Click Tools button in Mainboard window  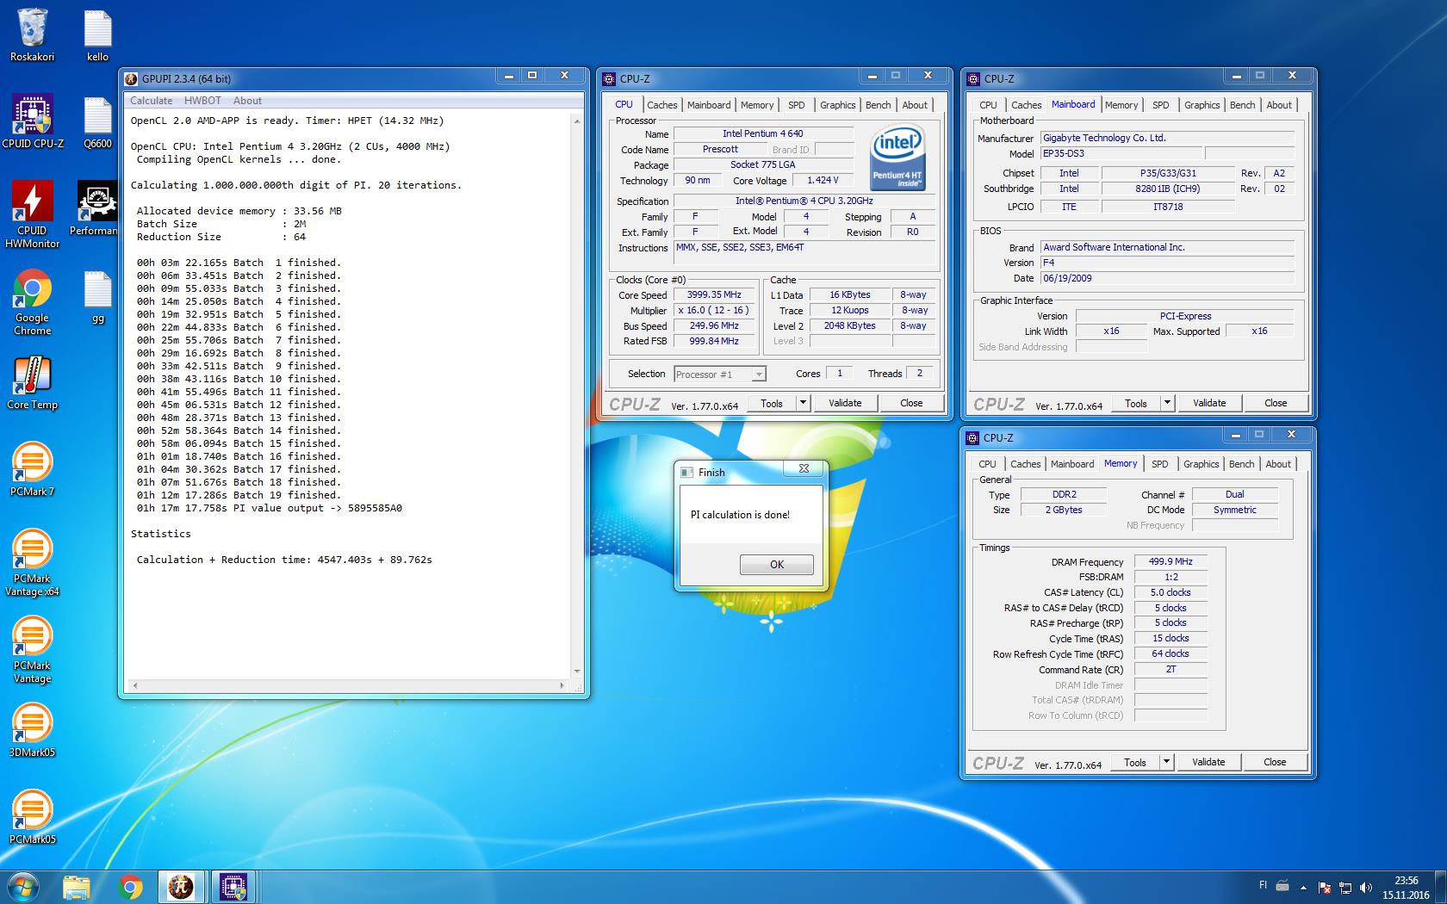pos(1136,403)
